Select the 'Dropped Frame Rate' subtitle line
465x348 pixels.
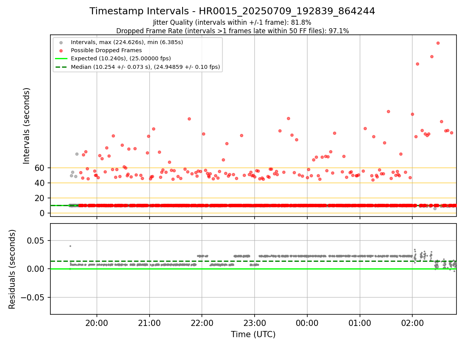[232, 31]
